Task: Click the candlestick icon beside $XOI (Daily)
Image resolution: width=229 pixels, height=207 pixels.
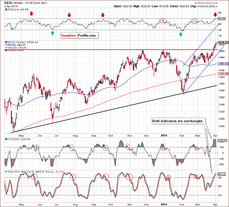Action: click(6, 42)
